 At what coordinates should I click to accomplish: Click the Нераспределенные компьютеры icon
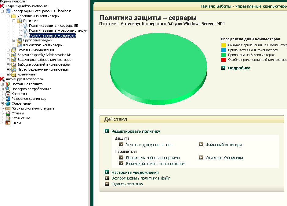click(x=14, y=69)
